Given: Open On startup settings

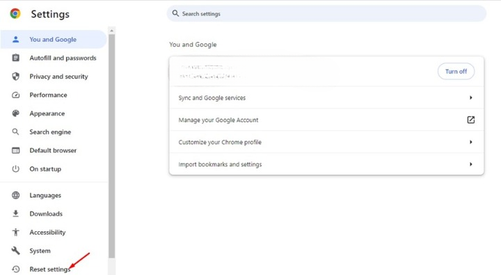Looking at the screenshot, I should pyautogui.click(x=54, y=169).
